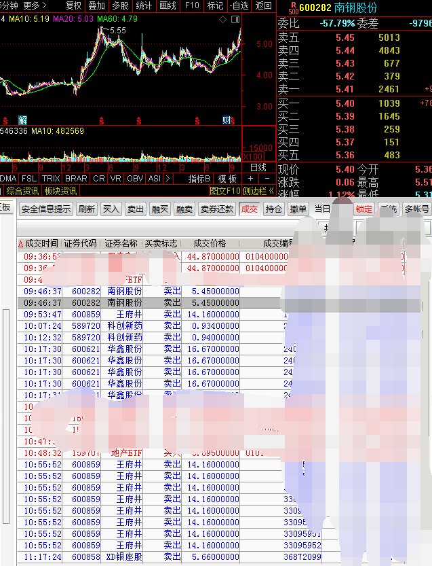The image size is (432, 566).
Task: Click the 买入 buy button
Action: [x=111, y=209]
